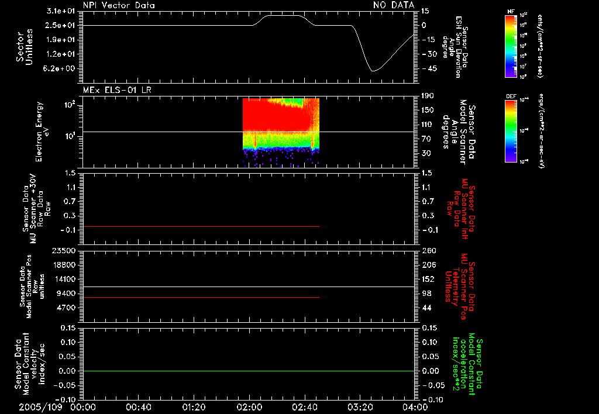
Task: Click the "NPI Vector Data" panel title
Action: [119, 5]
